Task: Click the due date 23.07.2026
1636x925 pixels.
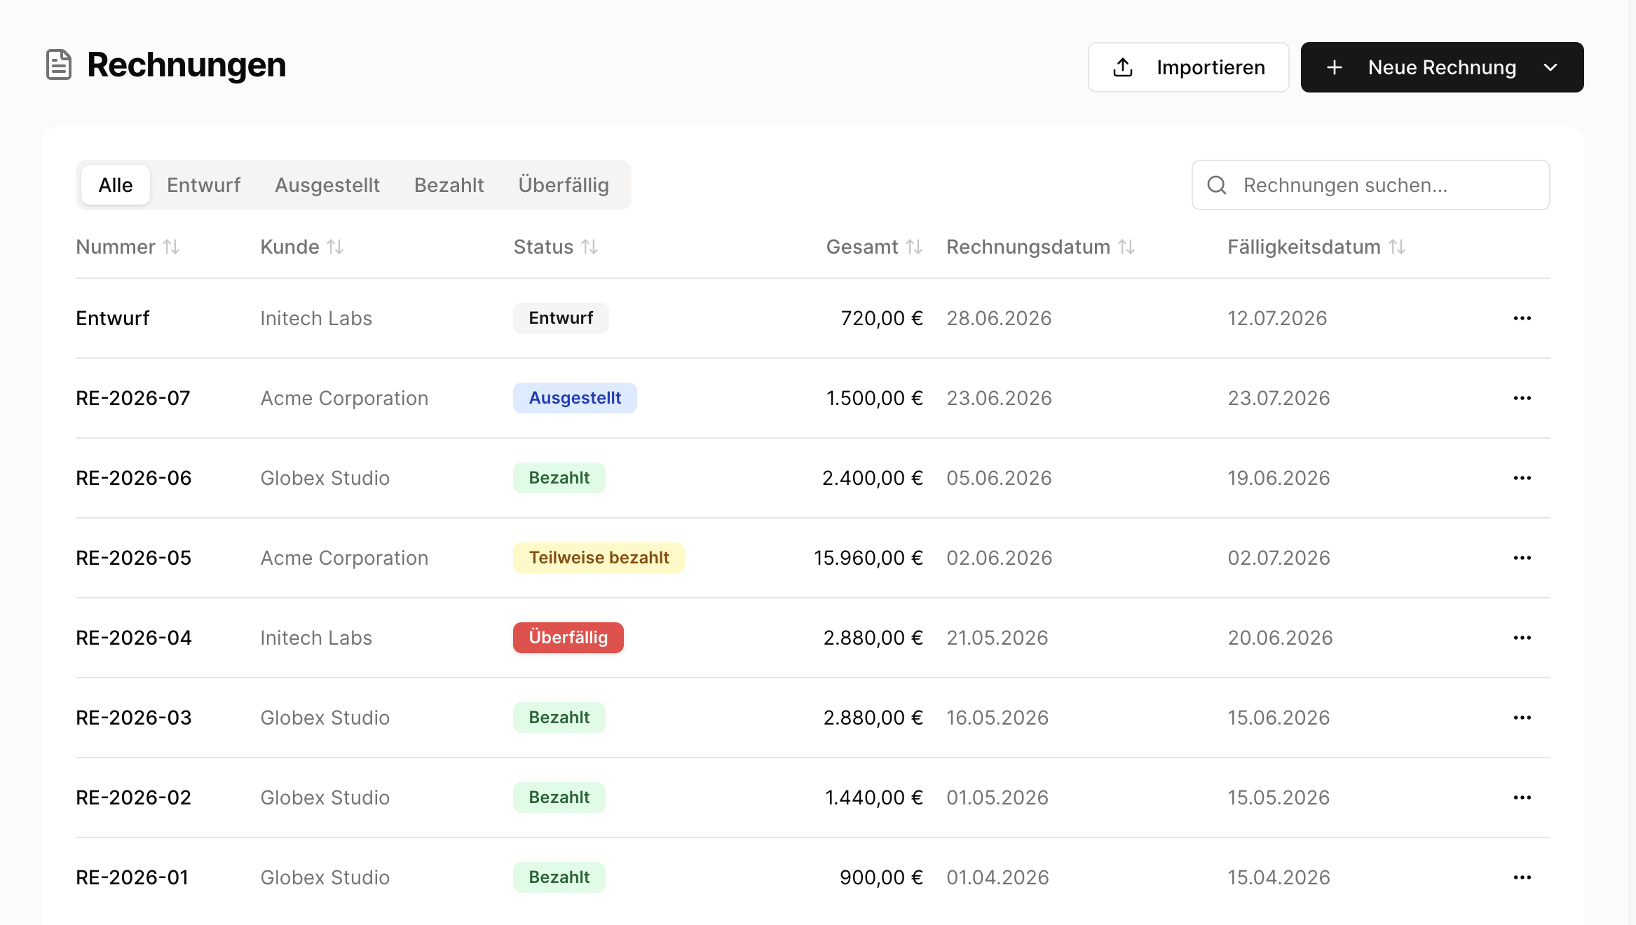Action: 1279,398
